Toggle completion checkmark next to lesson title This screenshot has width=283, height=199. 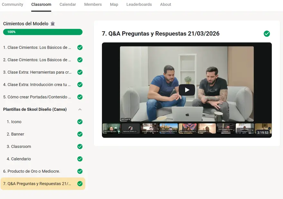(x=267, y=34)
